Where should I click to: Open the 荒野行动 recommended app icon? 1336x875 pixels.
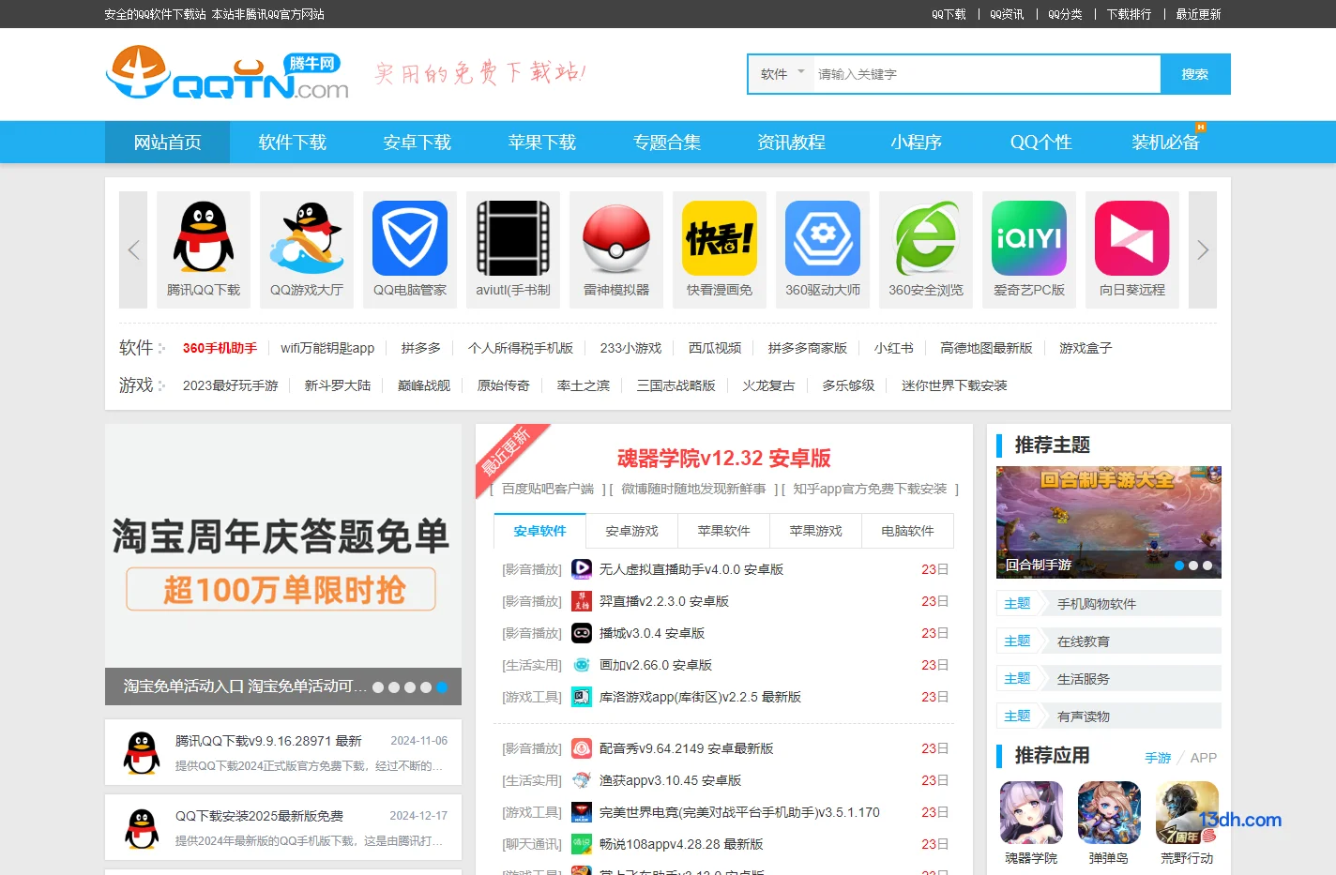point(1187,813)
